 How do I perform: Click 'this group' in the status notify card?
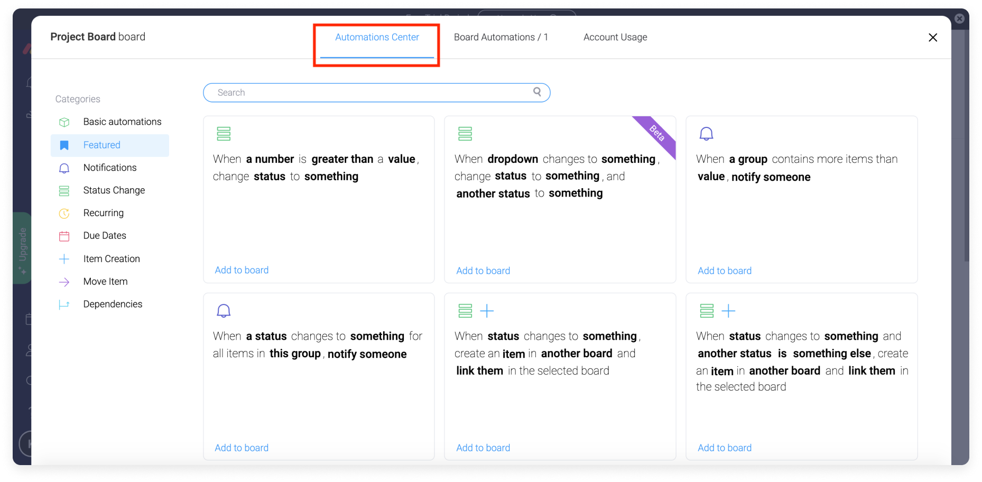[295, 354]
